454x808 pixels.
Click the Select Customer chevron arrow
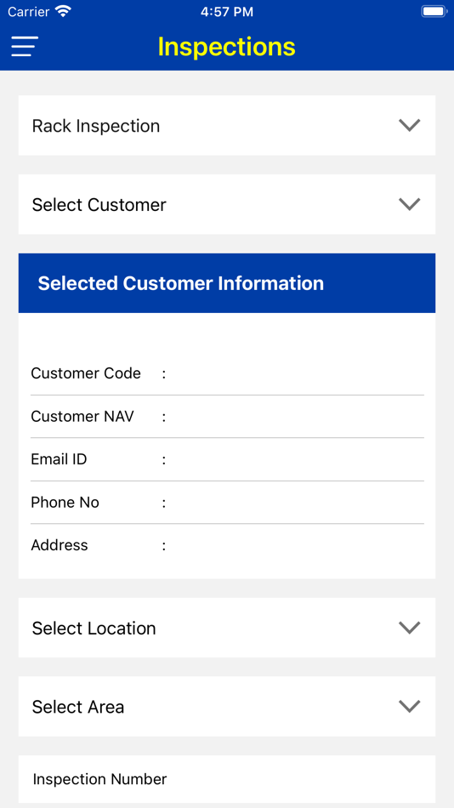(x=410, y=204)
